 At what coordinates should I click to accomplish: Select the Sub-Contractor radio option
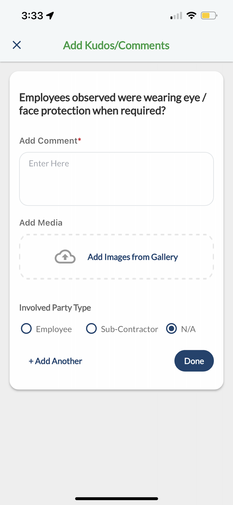click(91, 329)
